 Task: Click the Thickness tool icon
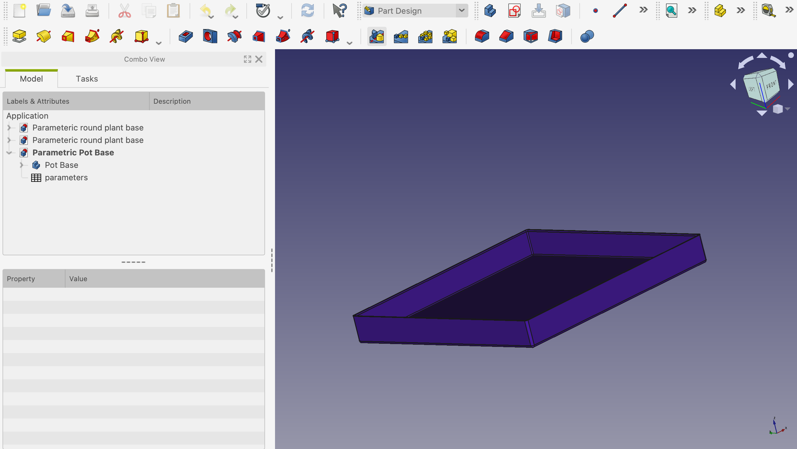tap(555, 36)
